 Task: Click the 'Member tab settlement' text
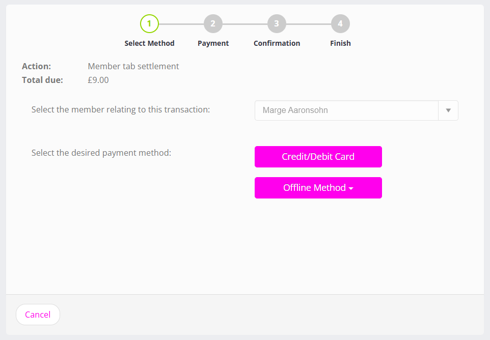tap(133, 66)
